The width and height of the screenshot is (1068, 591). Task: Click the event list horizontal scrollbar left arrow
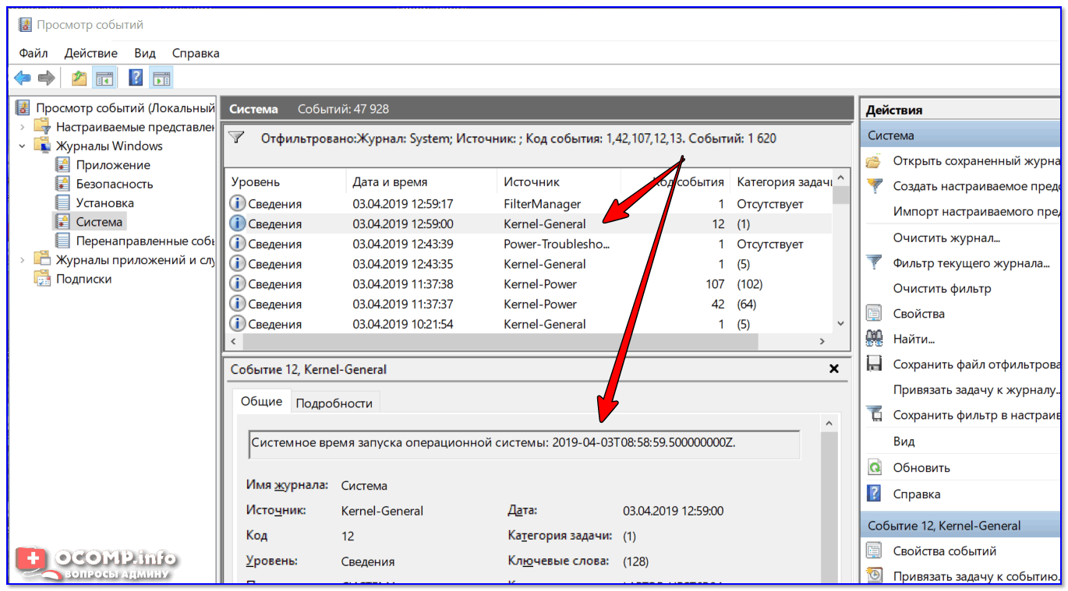point(235,341)
